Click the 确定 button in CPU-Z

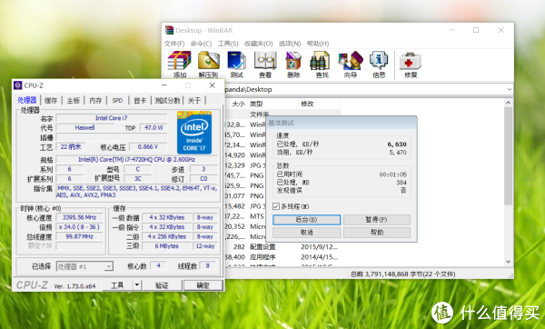point(203,285)
